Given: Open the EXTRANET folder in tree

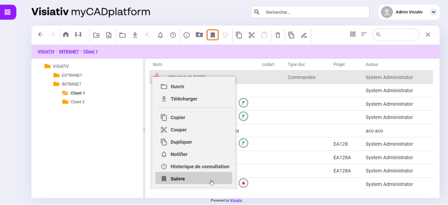Looking at the screenshot, I should (x=72, y=75).
